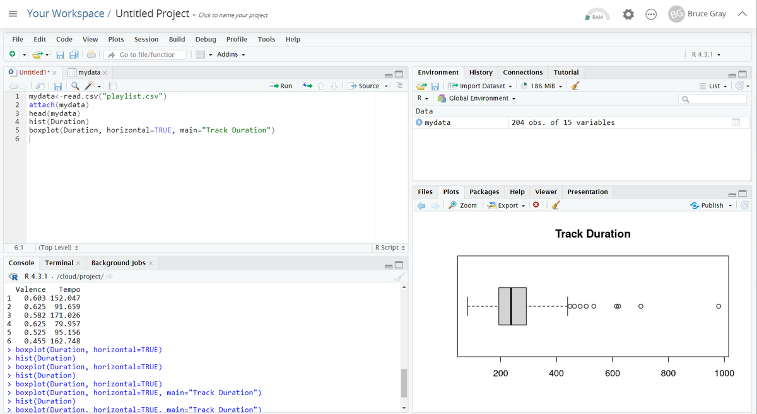The image size is (757, 414).
Task: Switch to the mydata editor tab
Action: coord(89,72)
